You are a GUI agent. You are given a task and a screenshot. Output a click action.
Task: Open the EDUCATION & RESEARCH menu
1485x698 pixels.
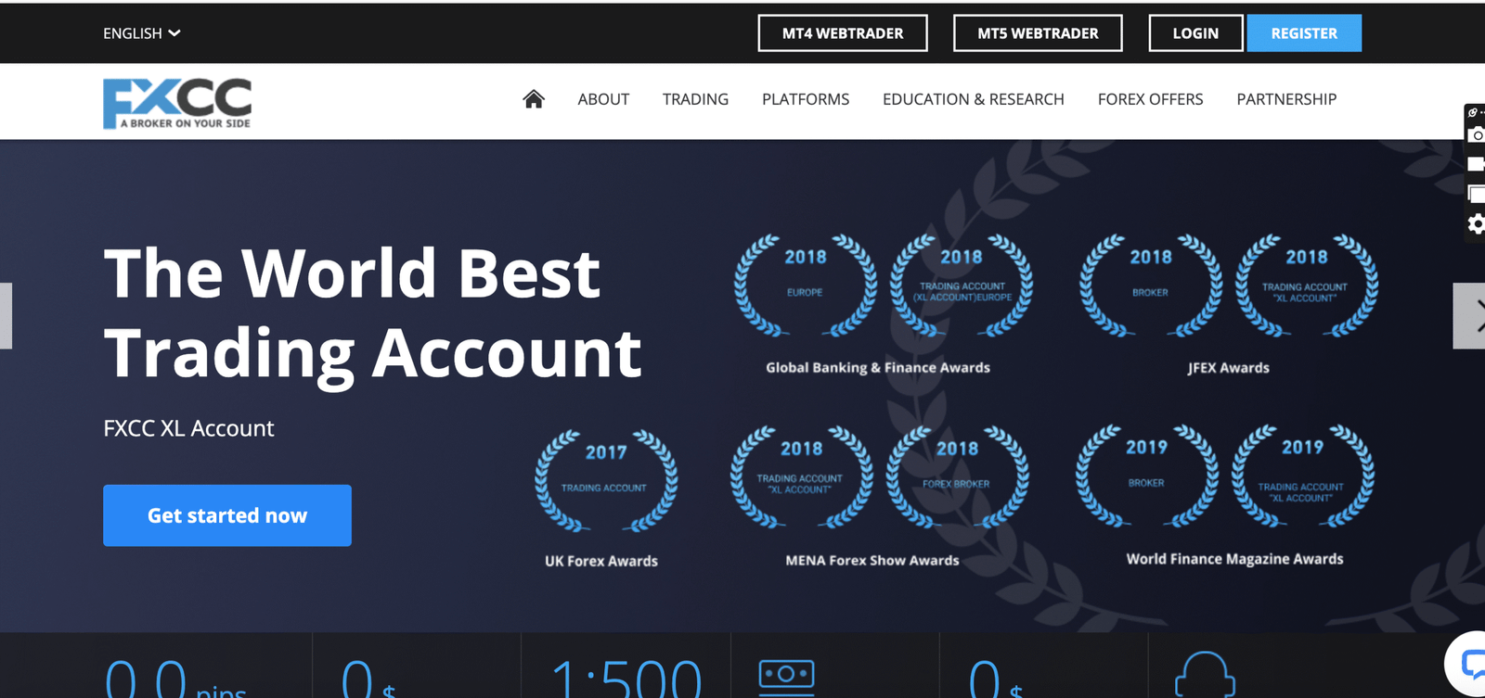[973, 99]
